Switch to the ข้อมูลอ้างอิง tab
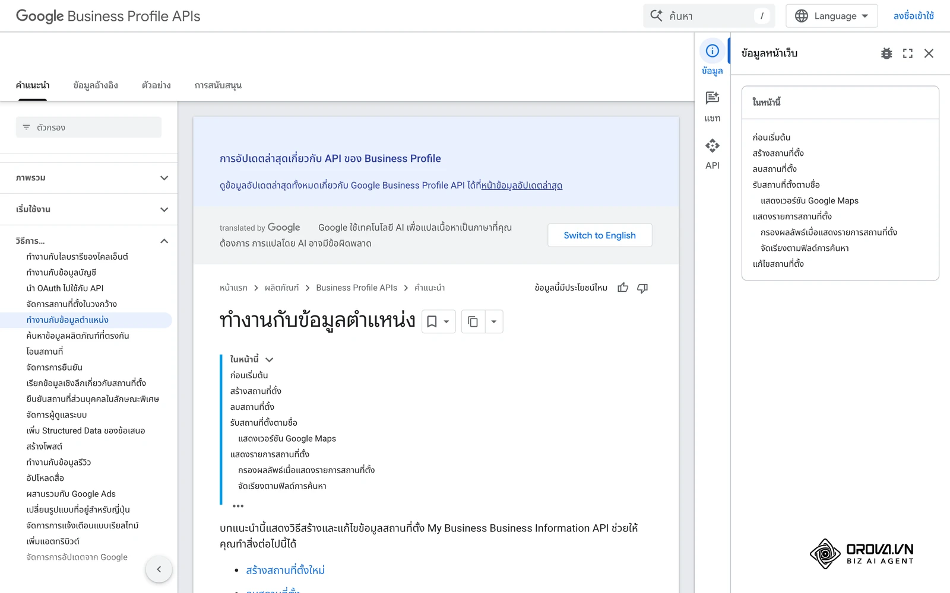 coord(96,85)
